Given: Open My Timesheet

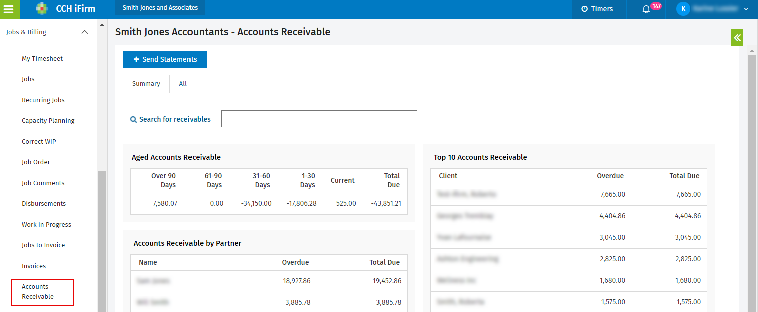Looking at the screenshot, I should [42, 59].
